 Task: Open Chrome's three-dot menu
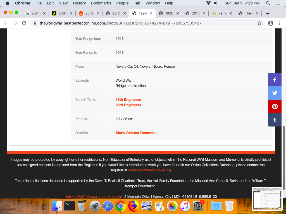280,23
